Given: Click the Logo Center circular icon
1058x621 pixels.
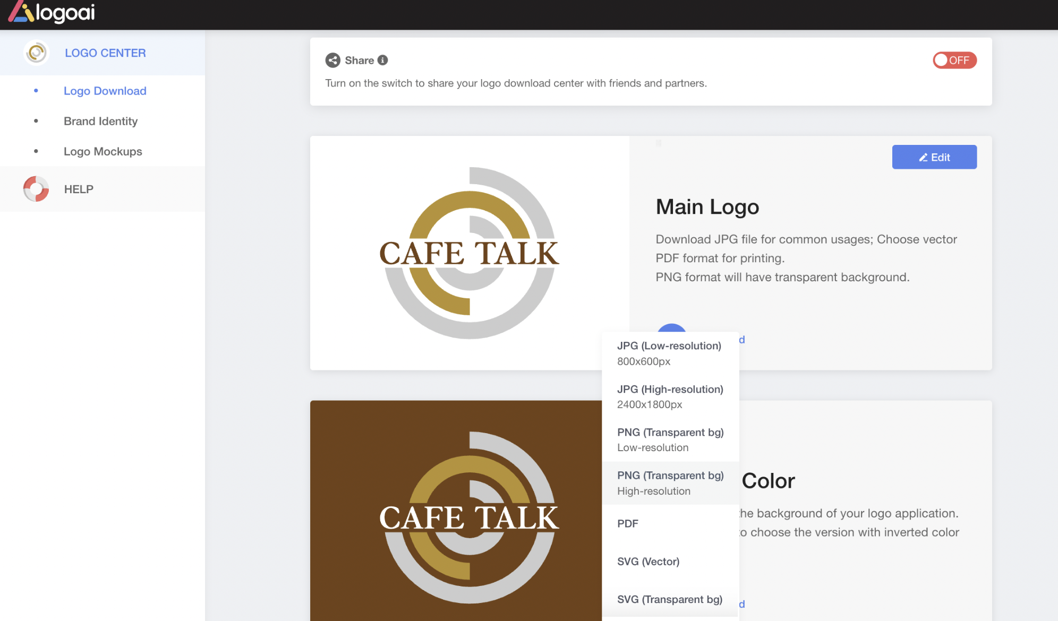Looking at the screenshot, I should coord(36,53).
